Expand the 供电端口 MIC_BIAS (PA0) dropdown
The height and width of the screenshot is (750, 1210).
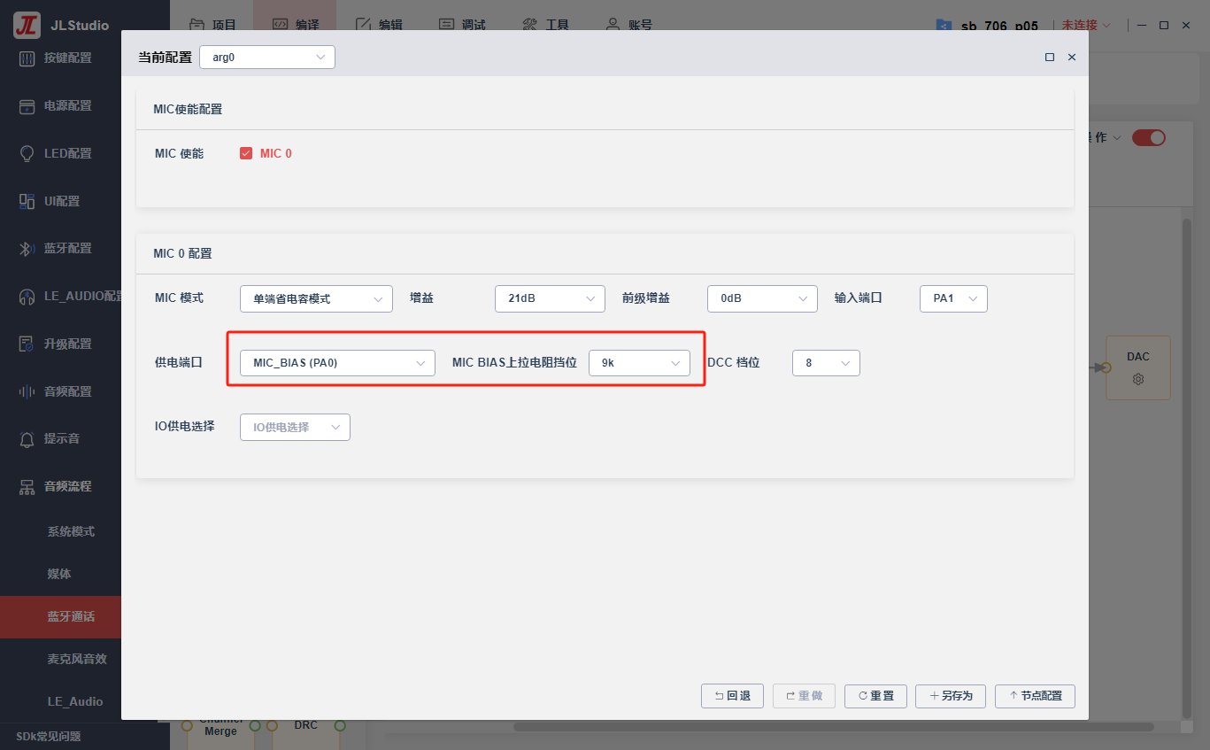337,363
